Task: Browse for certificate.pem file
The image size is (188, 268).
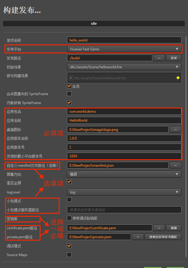Action: tap(159, 228)
